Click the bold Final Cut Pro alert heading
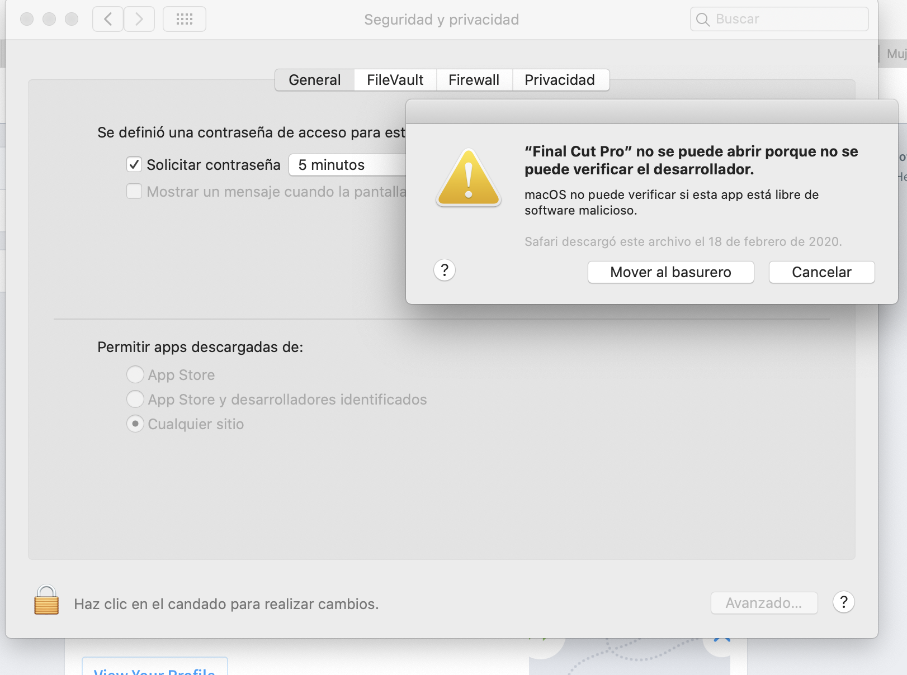907x675 pixels. (x=691, y=160)
